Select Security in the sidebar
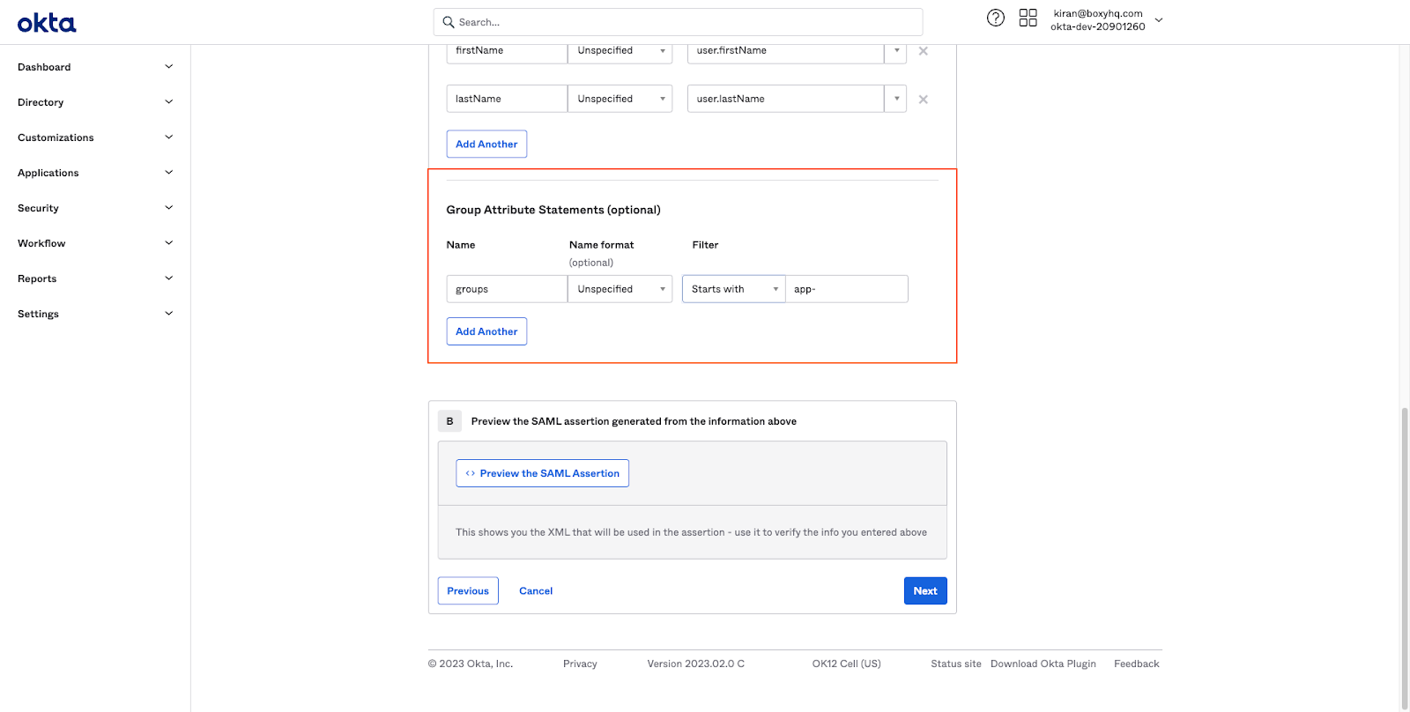 pos(38,208)
